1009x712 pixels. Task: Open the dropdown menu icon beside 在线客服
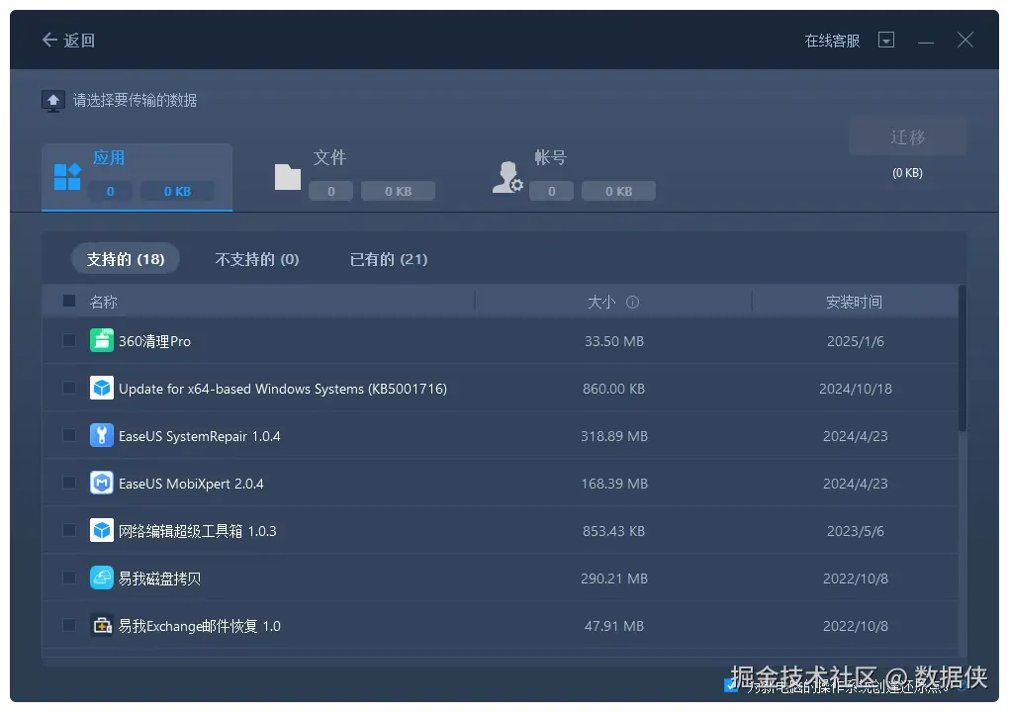click(x=886, y=40)
